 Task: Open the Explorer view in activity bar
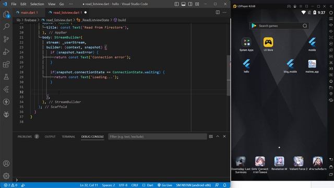pos(6,15)
